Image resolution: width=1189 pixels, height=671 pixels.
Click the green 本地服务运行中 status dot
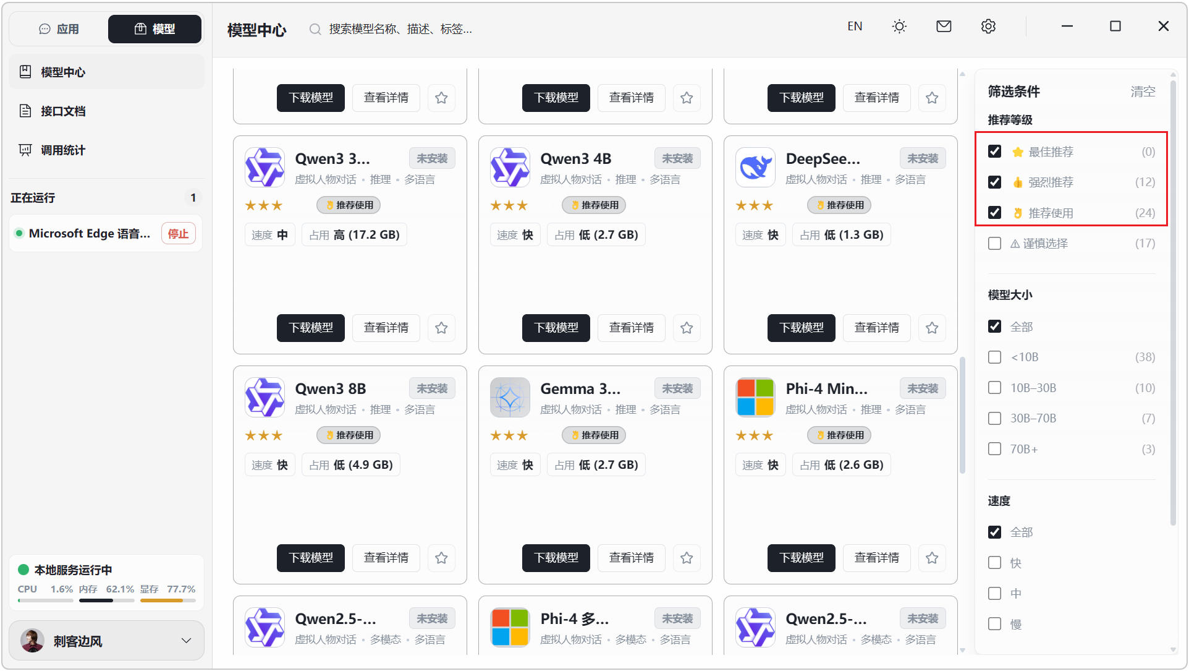(23, 570)
